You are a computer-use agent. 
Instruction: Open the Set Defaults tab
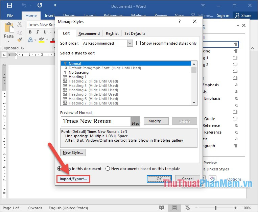(x=135, y=33)
